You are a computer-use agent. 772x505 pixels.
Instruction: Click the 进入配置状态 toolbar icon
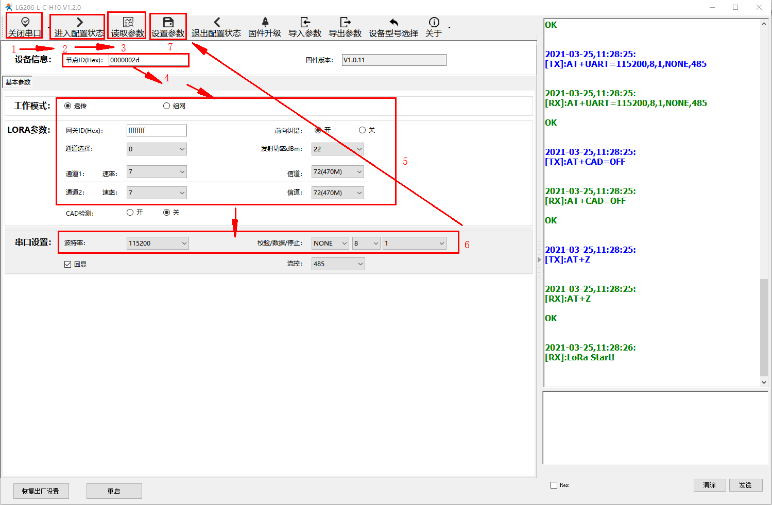[79, 22]
